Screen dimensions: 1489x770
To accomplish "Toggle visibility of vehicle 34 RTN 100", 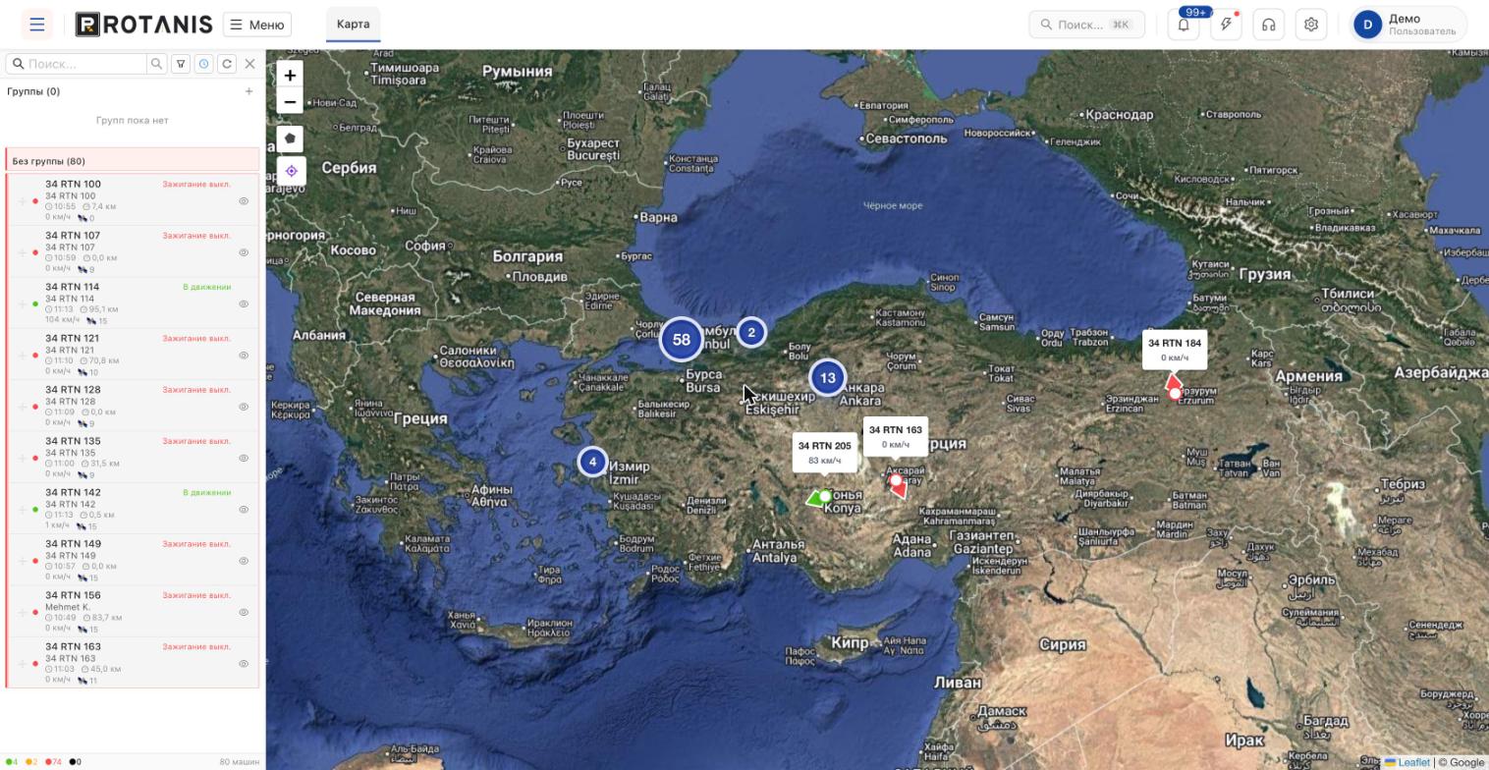I will (244, 201).
